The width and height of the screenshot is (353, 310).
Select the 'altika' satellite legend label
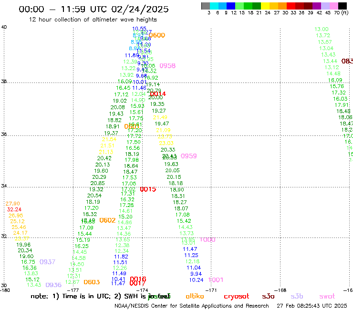195,296
